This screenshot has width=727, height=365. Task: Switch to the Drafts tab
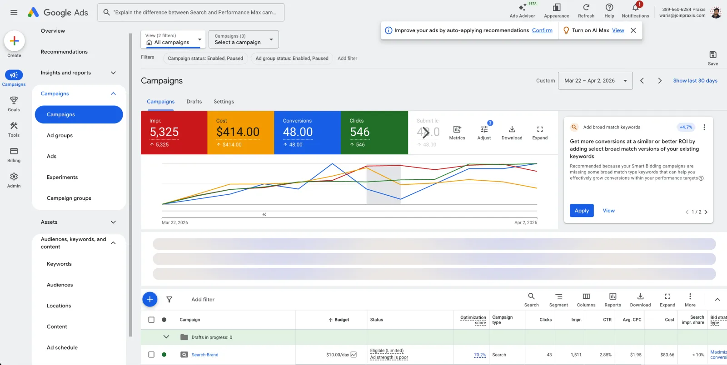[x=194, y=102]
